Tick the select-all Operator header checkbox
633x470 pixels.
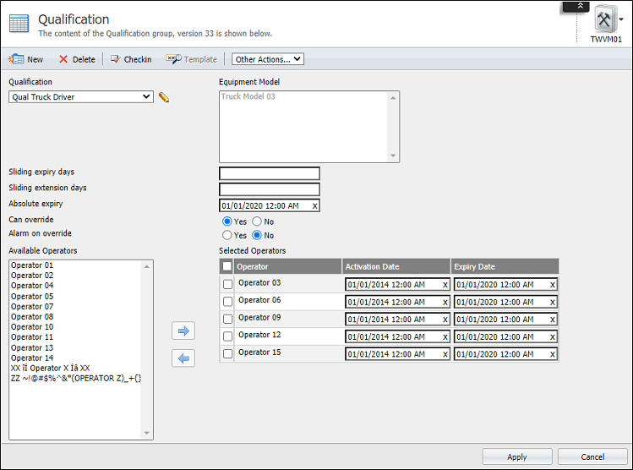click(x=226, y=266)
